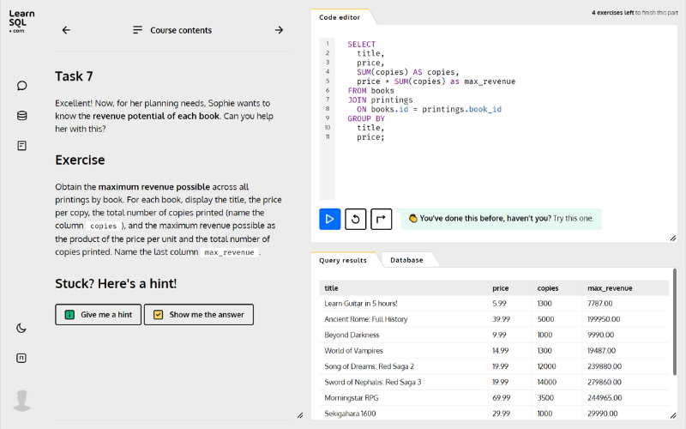
Task: Grab the query results resize handle
Action: (673, 415)
